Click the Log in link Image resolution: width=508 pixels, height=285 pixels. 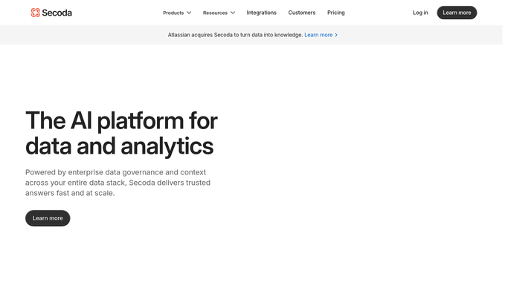point(420,13)
